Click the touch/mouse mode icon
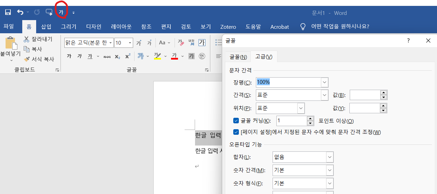437x194 pixels. pos(49,12)
